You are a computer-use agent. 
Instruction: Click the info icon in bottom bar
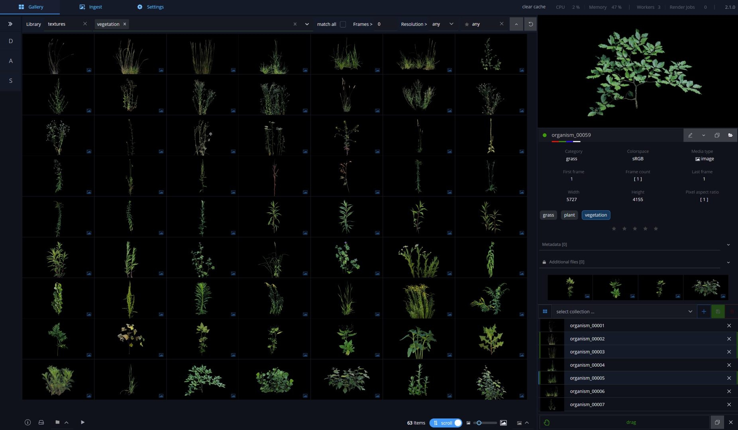point(27,422)
